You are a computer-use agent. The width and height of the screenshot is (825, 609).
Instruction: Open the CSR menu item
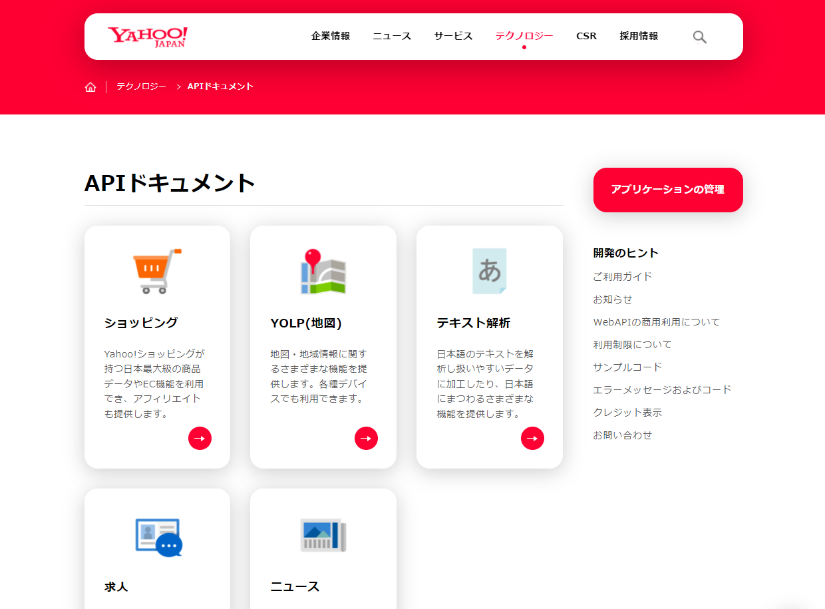tap(586, 36)
